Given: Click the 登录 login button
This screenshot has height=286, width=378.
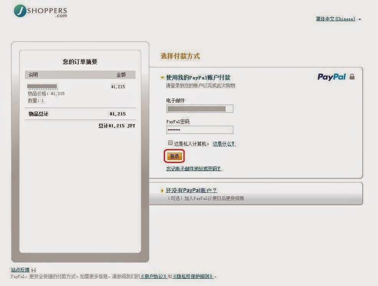Looking at the screenshot, I should pyautogui.click(x=174, y=156).
